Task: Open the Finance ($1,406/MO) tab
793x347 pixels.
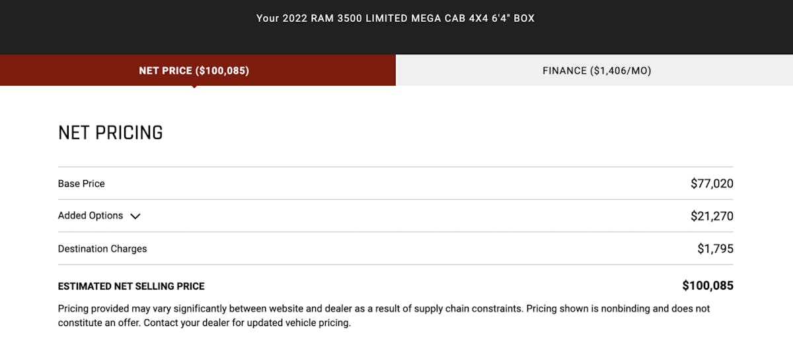Action: (x=596, y=71)
